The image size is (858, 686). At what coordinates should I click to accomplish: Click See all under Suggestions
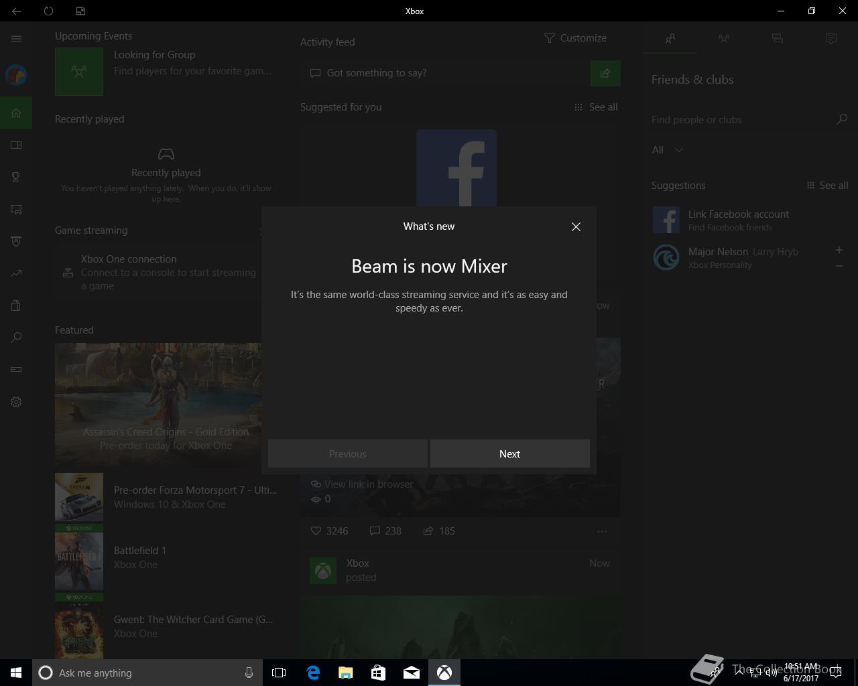[x=827, y=186]
